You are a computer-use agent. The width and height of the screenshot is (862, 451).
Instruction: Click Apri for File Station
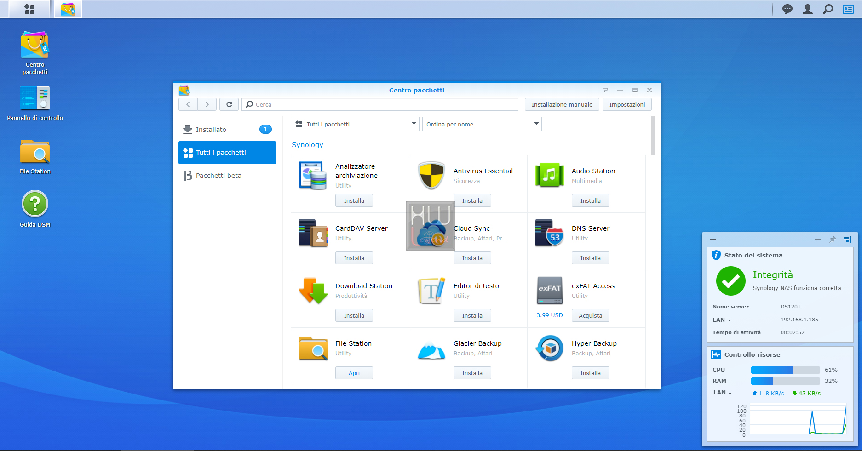(x=354, y=373)
